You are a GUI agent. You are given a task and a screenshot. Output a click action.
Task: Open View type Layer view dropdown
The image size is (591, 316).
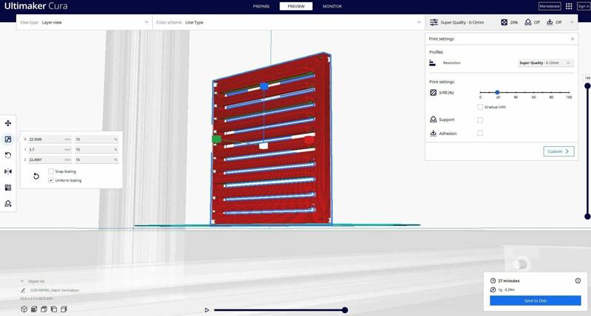point(84,22)
